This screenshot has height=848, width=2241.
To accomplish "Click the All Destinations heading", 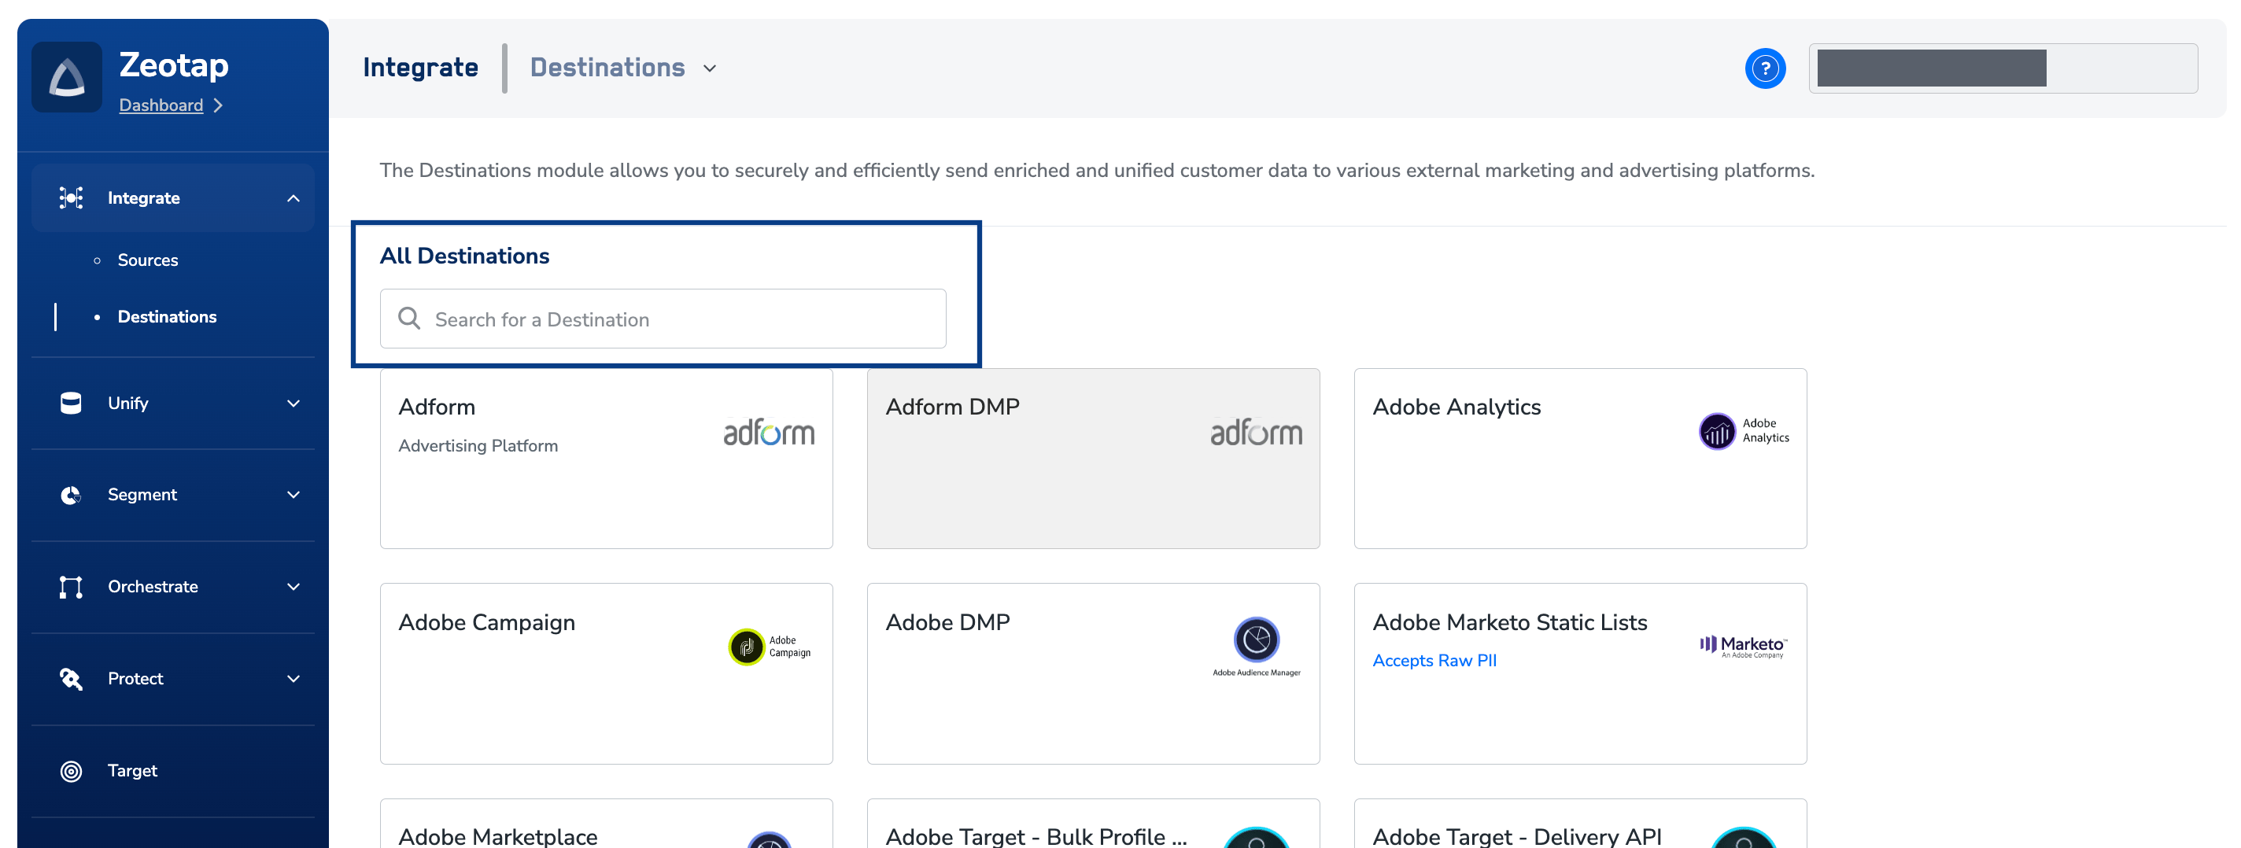I will (x=464, y=256).
